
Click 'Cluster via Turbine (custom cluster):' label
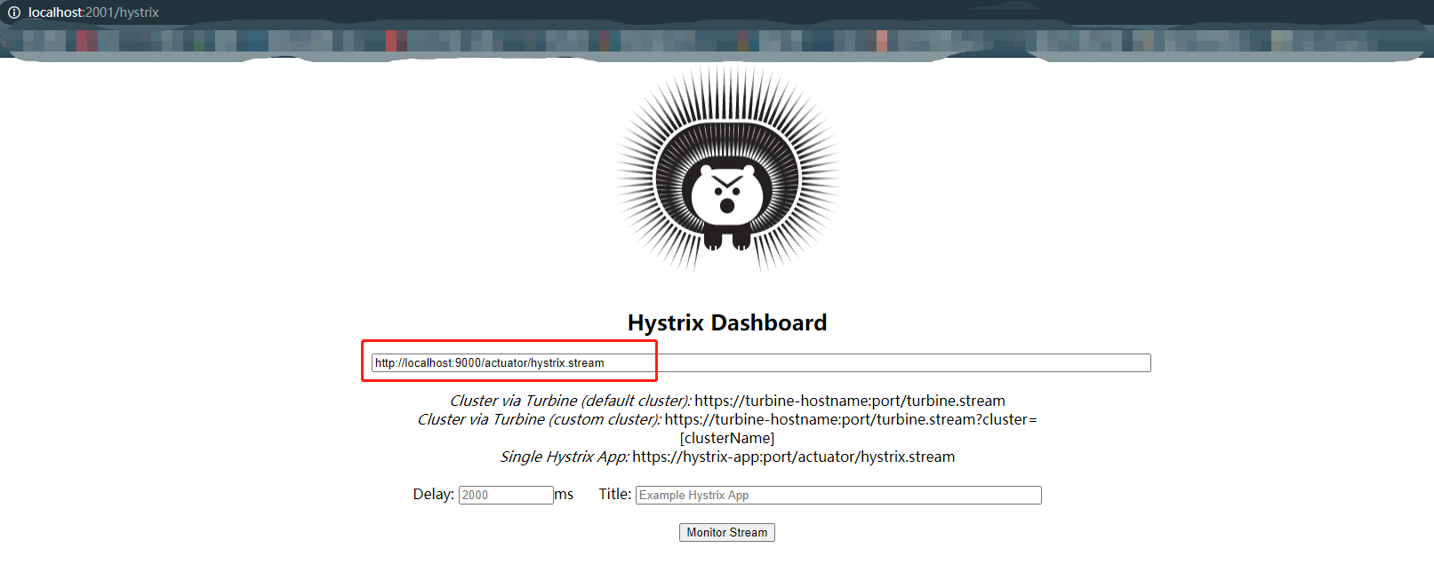(x=540, y=419)
